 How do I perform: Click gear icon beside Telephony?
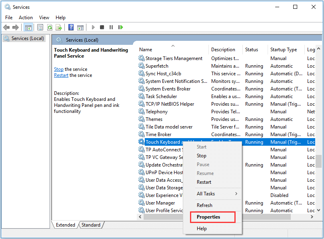coord(141,112)
